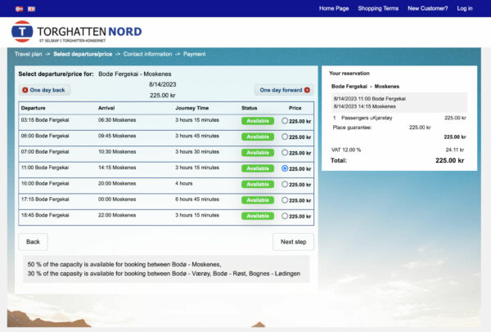The image size is (491, 332).
Task: Click the red arrow icon on One day back
Action: tap(25, 90)
